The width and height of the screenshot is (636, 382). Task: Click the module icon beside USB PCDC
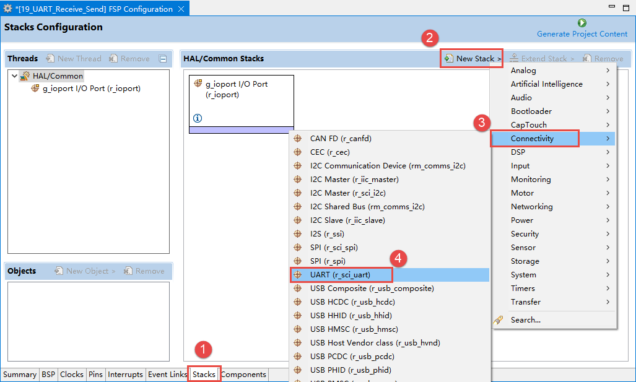point(298,357)
